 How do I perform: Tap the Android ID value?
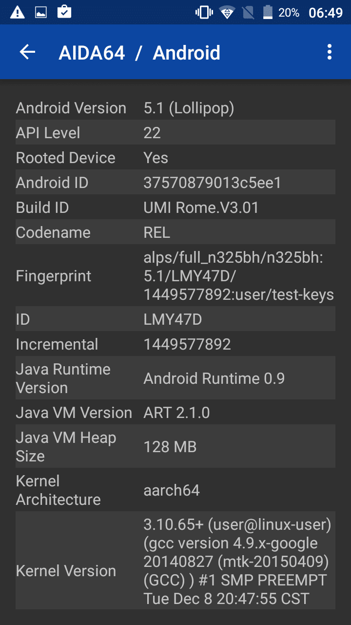click(213, 183)
